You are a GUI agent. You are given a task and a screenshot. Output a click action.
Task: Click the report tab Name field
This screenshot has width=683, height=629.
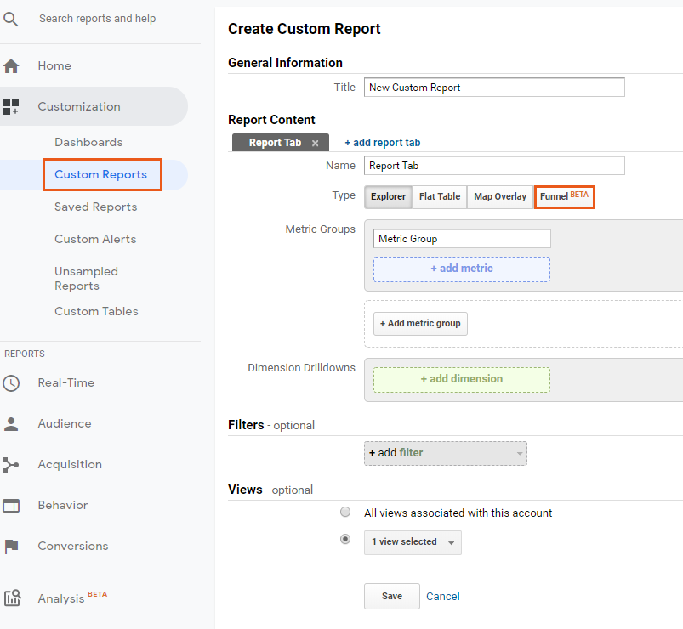tap(494, 166)
